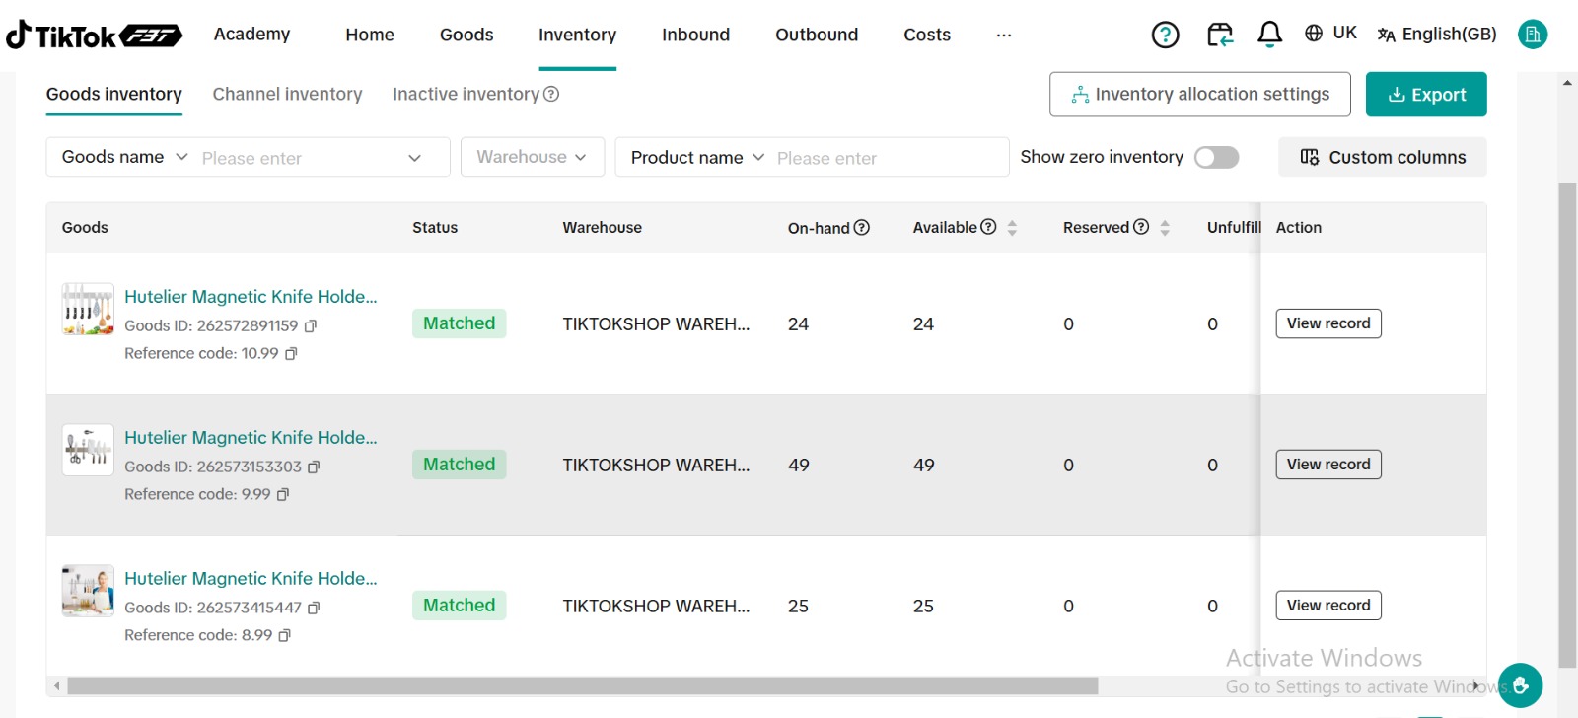The width and height of the screenshot is (1578, 718).
Task: Switch to Channel inventory tab
Action: [288, 94]
